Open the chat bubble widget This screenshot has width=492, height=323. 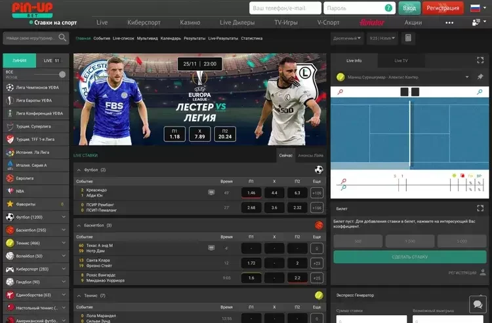[478, 304]
